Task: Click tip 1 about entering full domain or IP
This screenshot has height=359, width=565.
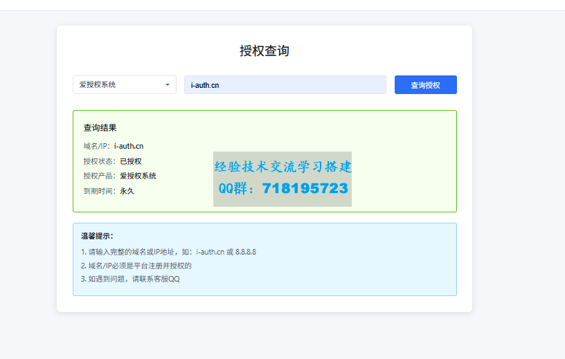Action: 168,252
